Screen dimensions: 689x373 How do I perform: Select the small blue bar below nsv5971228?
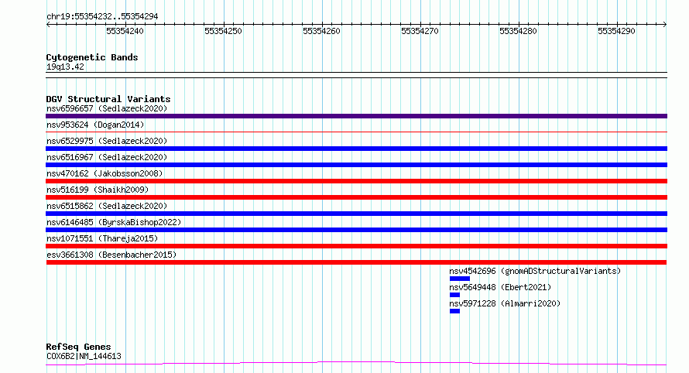[454, 311]
